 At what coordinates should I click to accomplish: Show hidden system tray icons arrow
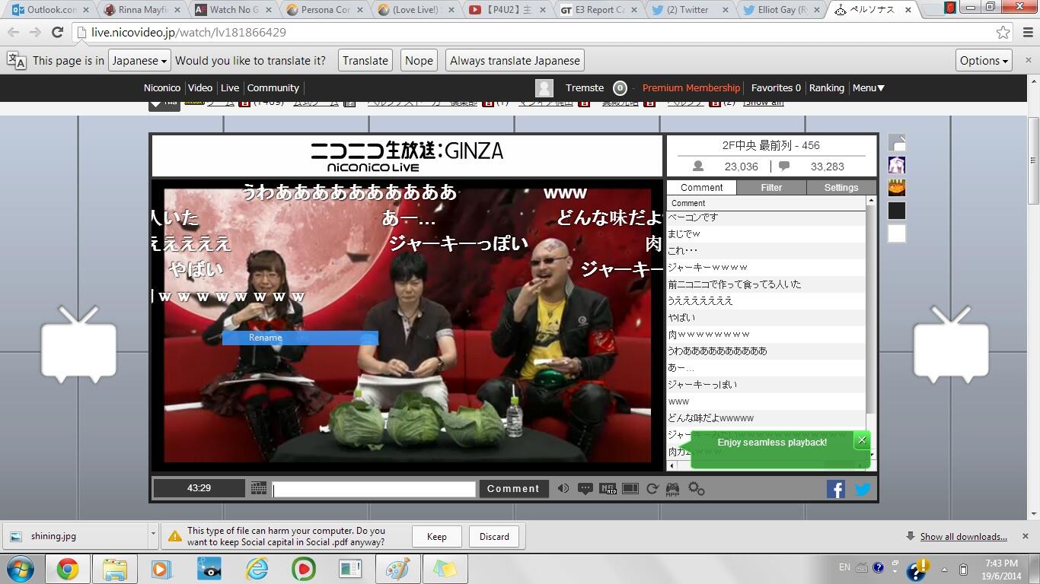(944, 569)
